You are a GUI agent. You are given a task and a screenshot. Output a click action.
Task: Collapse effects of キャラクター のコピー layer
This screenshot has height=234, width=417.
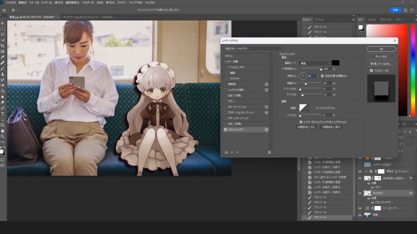tap(414, 178)
